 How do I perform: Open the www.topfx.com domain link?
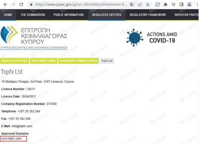click(11, 138)
